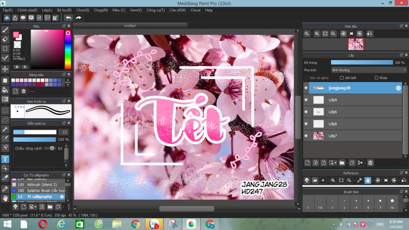
Task: Expand the add-layer dropdown arrow in layer panel
Action: point(336,163)
